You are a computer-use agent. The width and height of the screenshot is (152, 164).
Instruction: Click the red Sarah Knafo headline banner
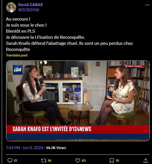point(78,129)
